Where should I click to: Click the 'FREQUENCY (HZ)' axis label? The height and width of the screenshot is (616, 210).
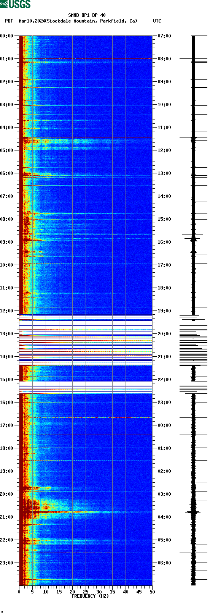coord(90,596)
